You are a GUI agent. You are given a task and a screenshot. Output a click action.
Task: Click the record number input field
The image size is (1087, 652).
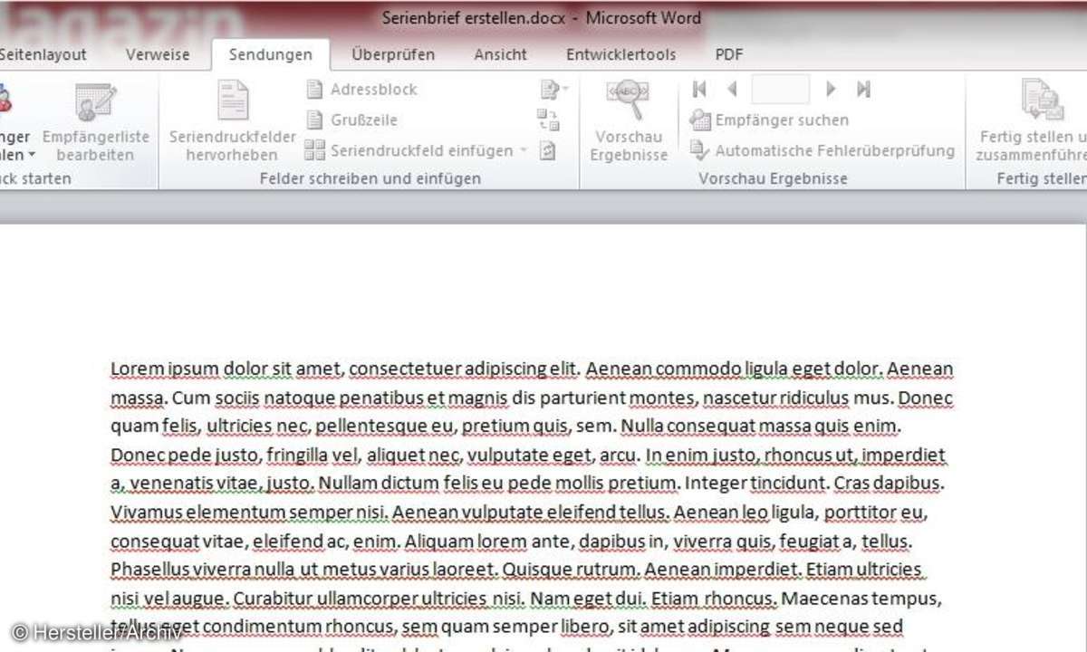coord(780,89)
